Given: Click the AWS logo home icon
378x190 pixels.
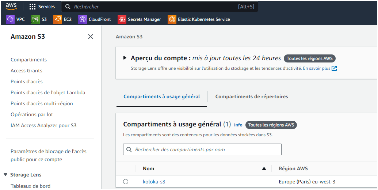Looking at the screenshot, I should coord(11,7).
